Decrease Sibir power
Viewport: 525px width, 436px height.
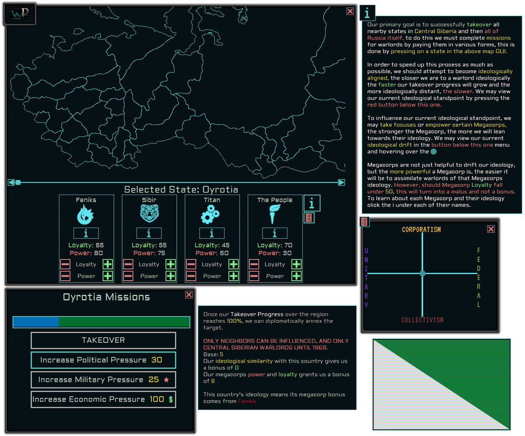click(128, 276)
